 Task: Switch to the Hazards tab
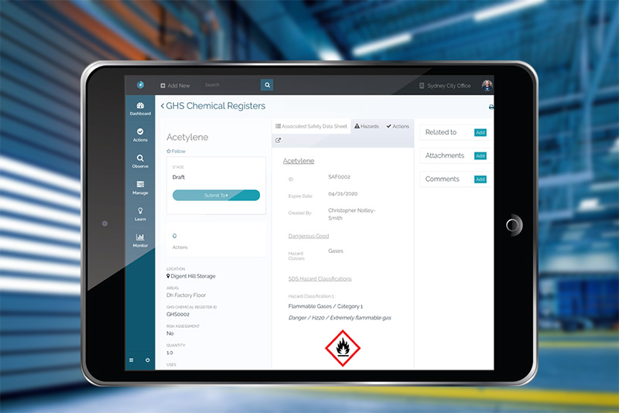coord(367,126)
